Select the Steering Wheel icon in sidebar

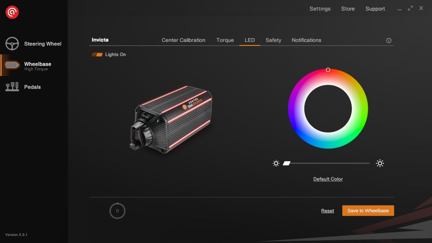click(12, 44)
